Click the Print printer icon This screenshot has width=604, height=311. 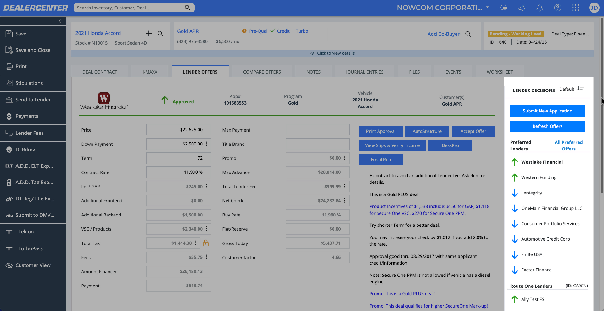(9, 66)
